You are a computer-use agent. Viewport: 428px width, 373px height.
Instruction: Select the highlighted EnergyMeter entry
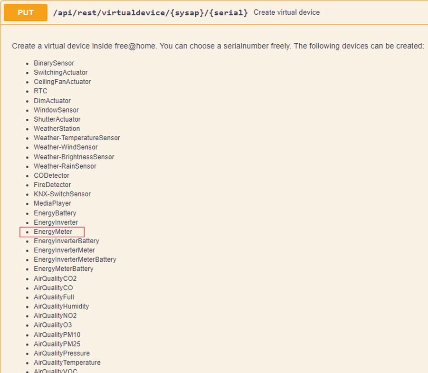click(x=53, y=232)
